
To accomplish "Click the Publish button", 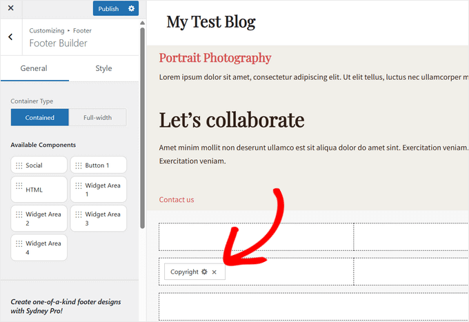I will tap(108, 8).
